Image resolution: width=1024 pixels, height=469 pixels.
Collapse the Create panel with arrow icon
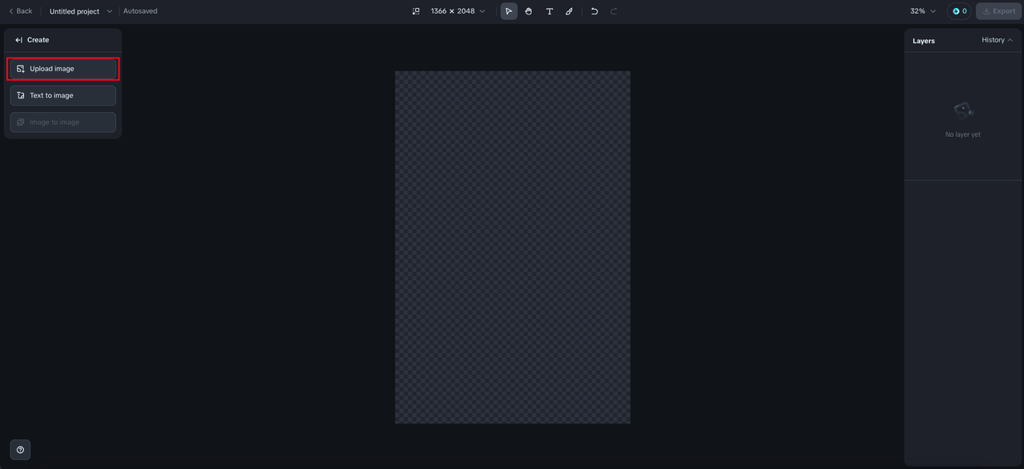(x=19, y=40)
